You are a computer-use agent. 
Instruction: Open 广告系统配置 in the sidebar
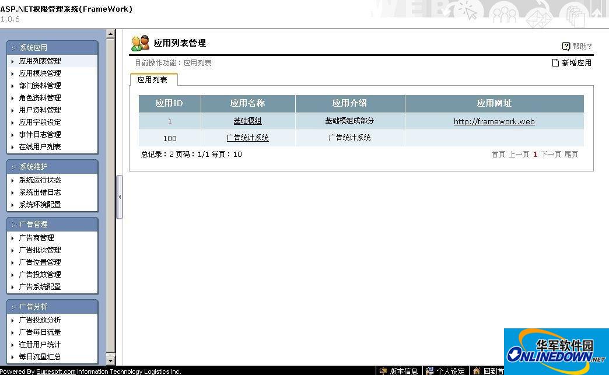point(40,286)
